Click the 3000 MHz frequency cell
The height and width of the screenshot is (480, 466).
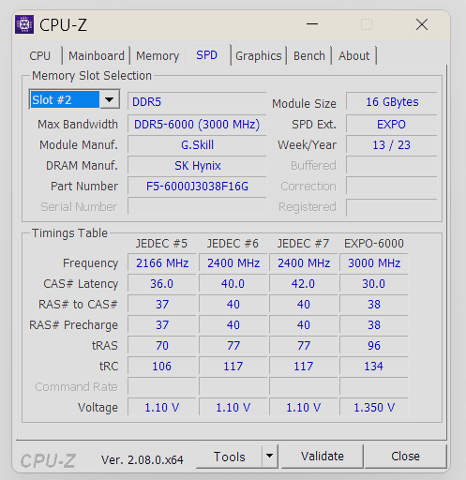[x=374, y=263]
